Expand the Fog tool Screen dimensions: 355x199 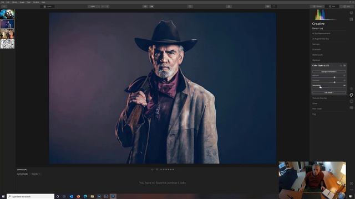[x=314, y=114]
